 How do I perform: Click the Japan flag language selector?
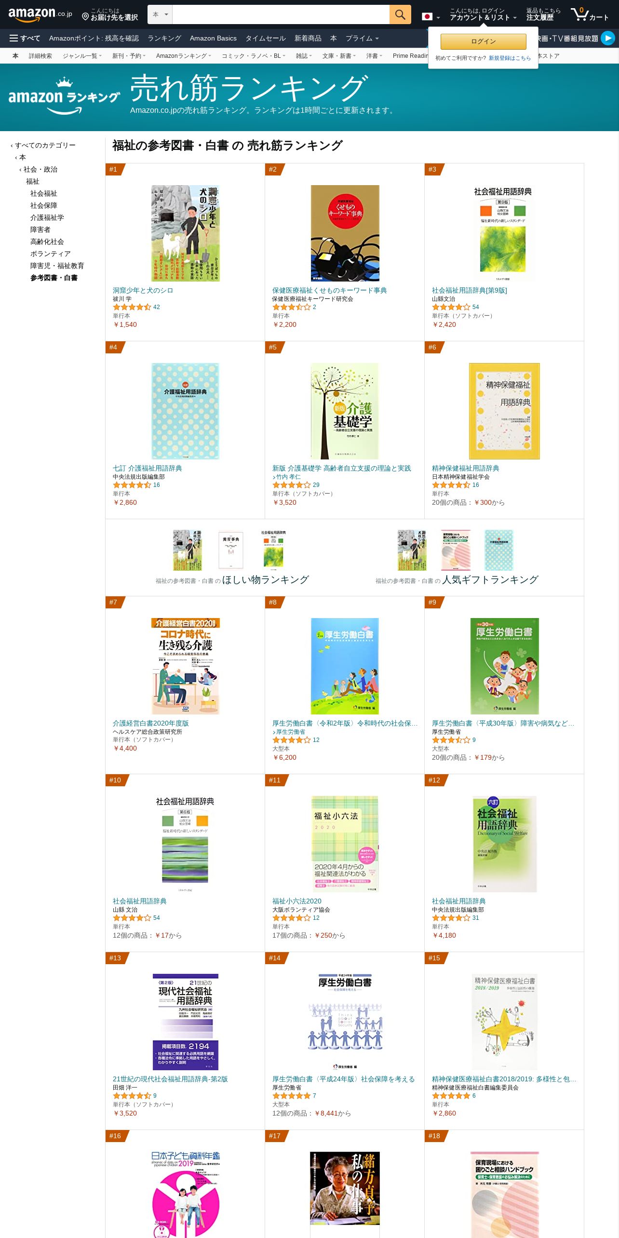[431, 17]
